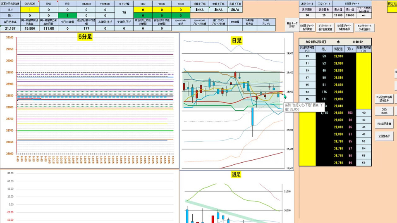Click the OBD check button

point(384,111)
